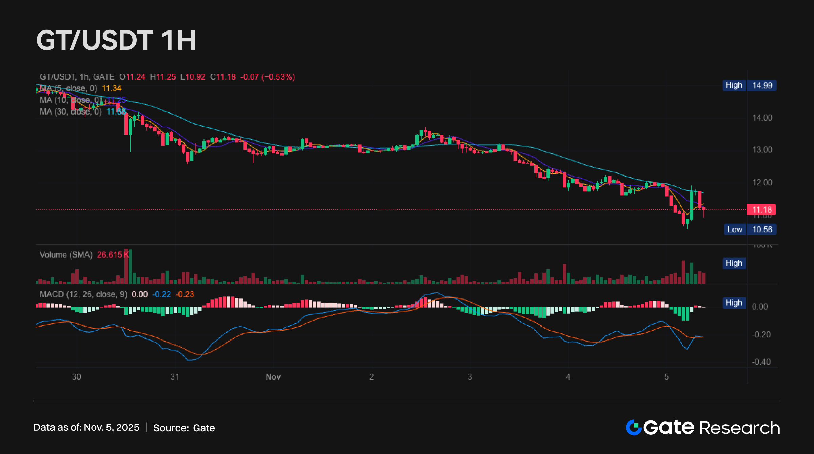
Task: Click the GT/USDT 1H chart title
Action: tap(116, 40)
